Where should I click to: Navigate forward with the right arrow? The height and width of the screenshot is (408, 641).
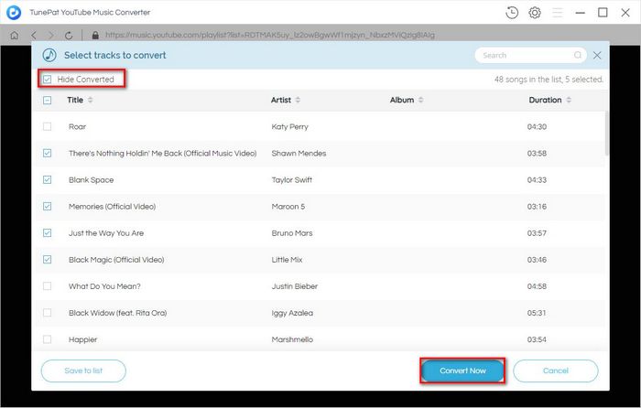point(51,35)
